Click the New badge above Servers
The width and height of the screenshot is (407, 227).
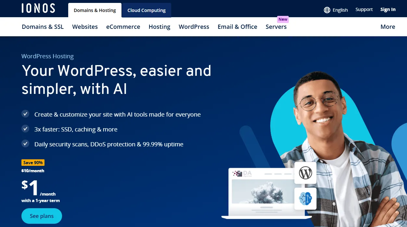pyautogui.click(x=283, y=19)
